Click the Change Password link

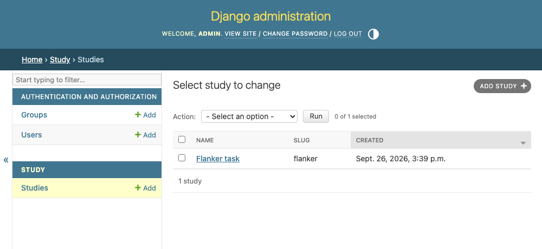295,34
